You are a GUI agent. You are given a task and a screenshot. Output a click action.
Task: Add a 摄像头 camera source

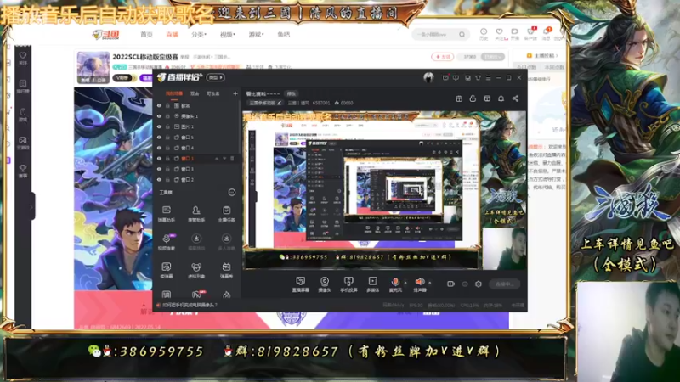tap(325, 284)
